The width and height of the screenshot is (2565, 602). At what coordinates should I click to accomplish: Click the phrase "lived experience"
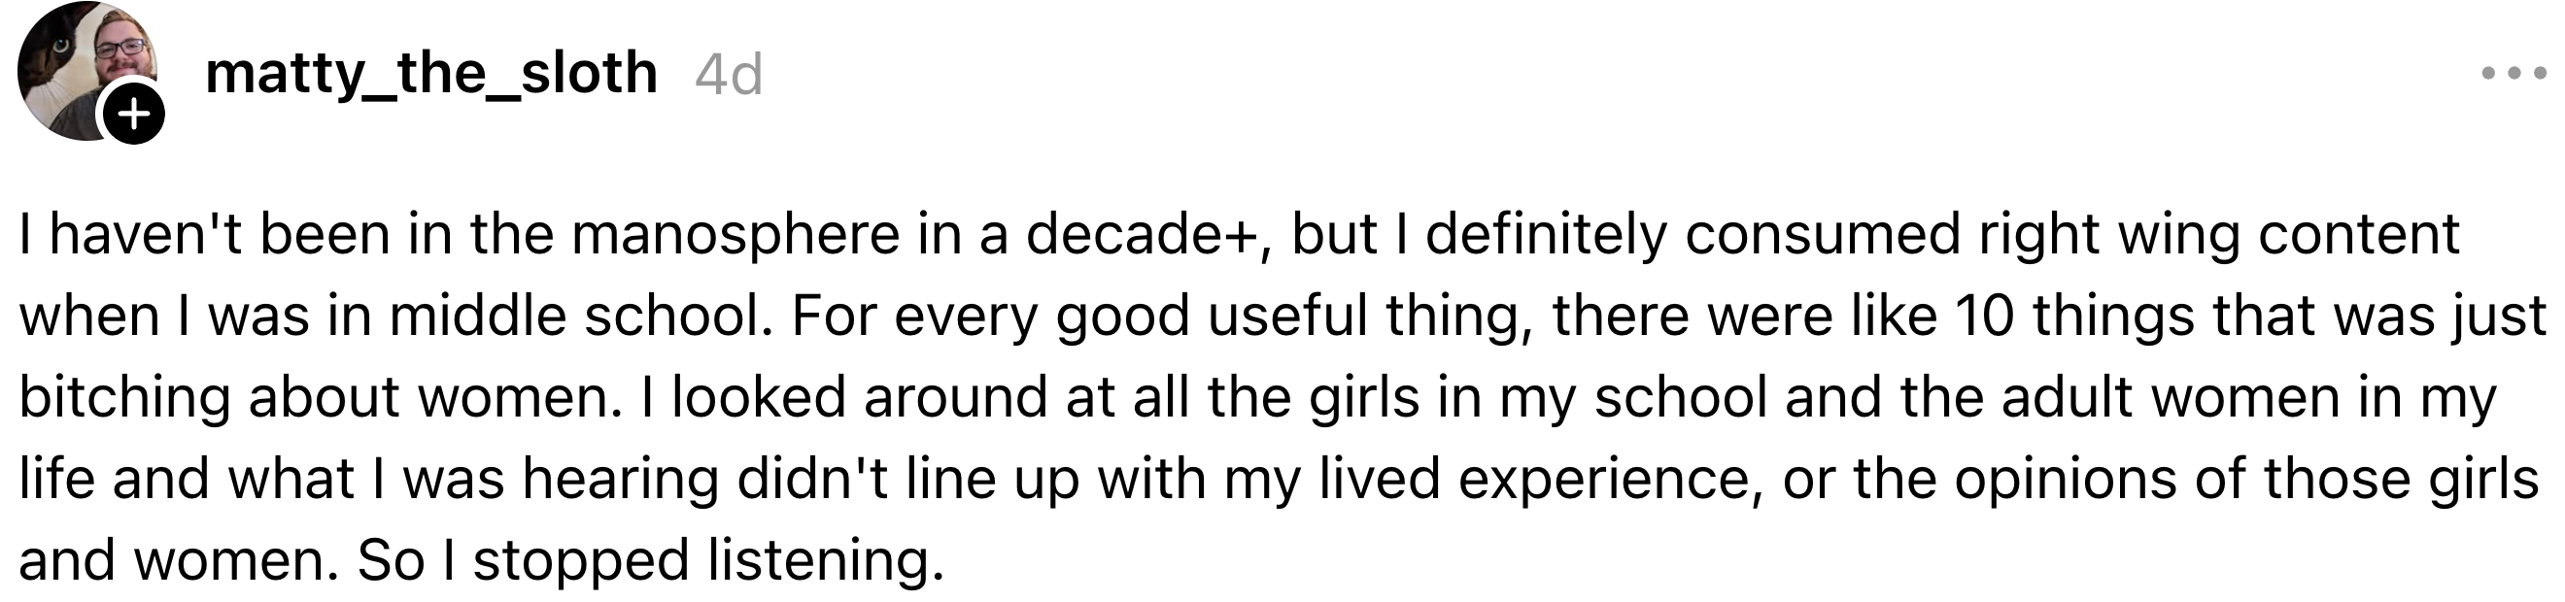click(1533, 480)
